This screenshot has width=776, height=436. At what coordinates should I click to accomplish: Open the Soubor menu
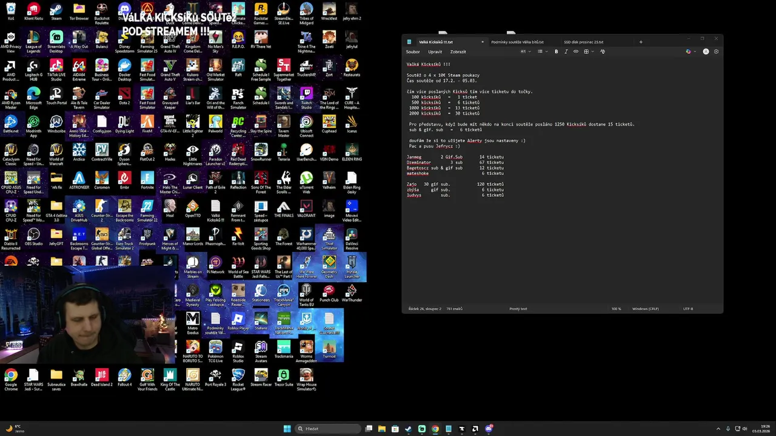[x=413, y=51]
